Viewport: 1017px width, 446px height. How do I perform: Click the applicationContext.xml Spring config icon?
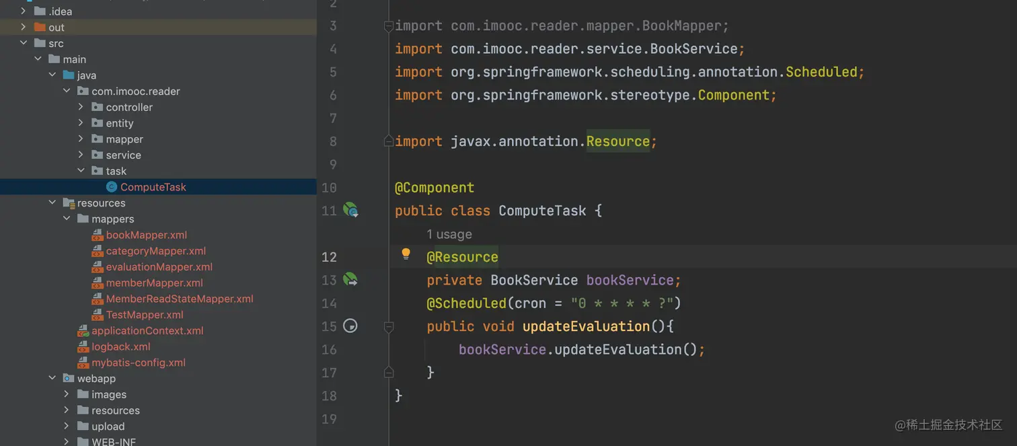coord(83,330)
